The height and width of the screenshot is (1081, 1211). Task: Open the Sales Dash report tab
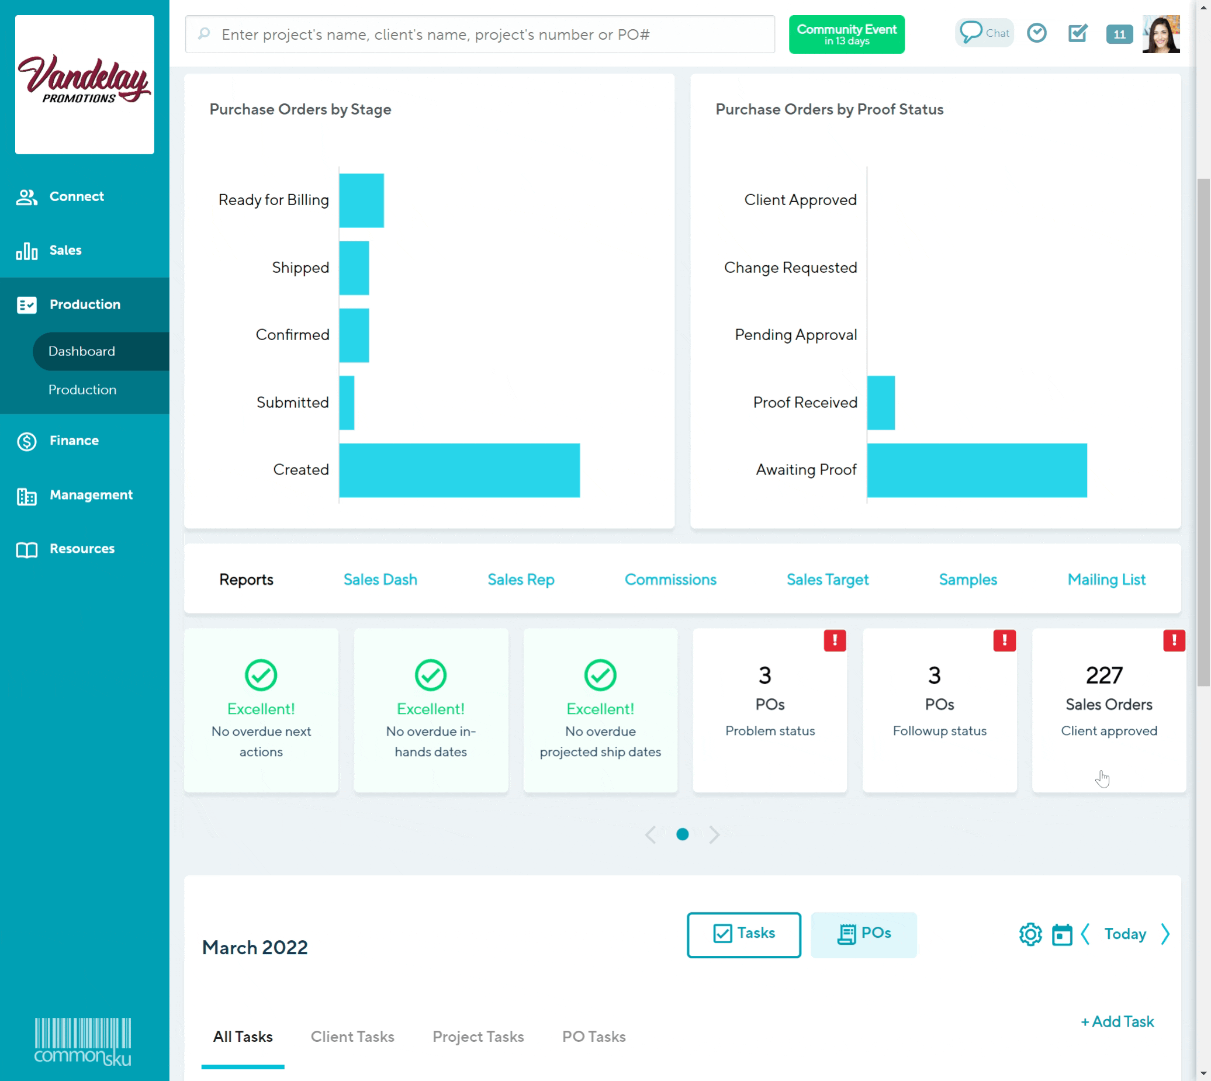(x=380, y=580)
